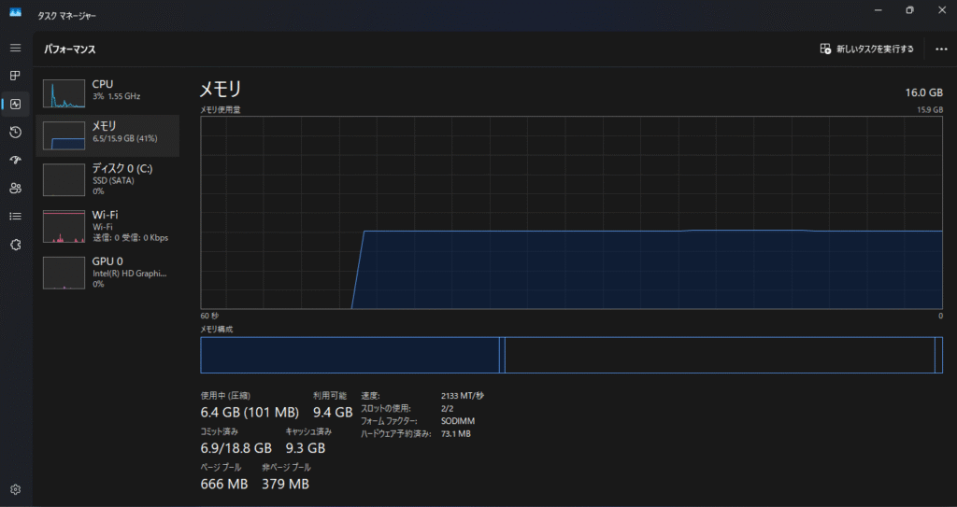Click the SODIMM form factor value

pos(458,421)
